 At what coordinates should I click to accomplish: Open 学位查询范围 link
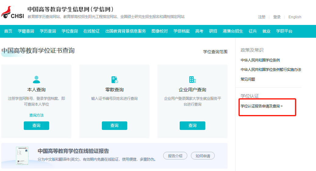(x=215, y=52)
